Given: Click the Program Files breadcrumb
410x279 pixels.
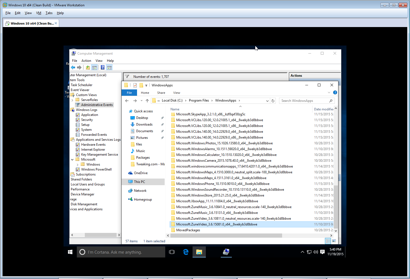Looking at the screenshot, I should (x=199, y=100).
